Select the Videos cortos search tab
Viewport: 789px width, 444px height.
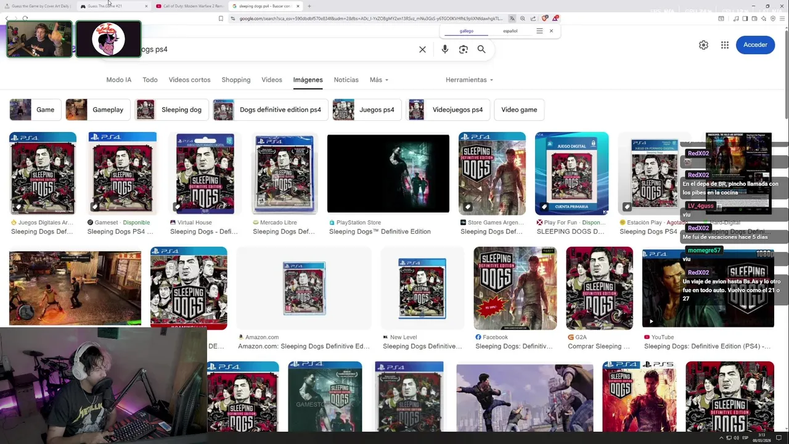point(189,80)
